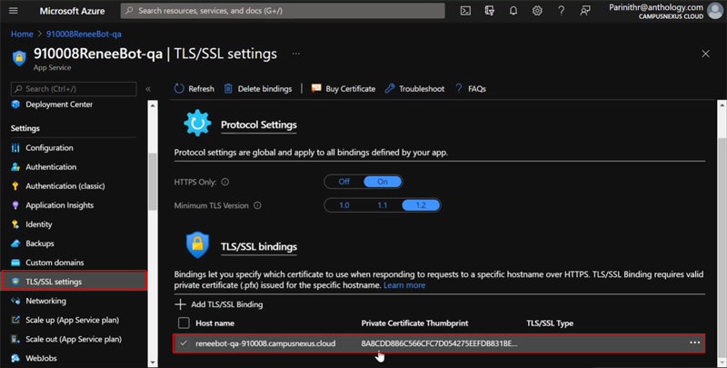727x368 pixels.
Task: Open FAQs from toolbar
Action: pyautogui.click(x=471, y=88)
